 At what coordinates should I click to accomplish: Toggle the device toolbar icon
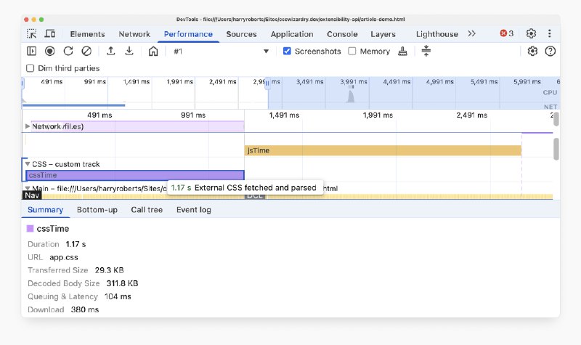50,33
